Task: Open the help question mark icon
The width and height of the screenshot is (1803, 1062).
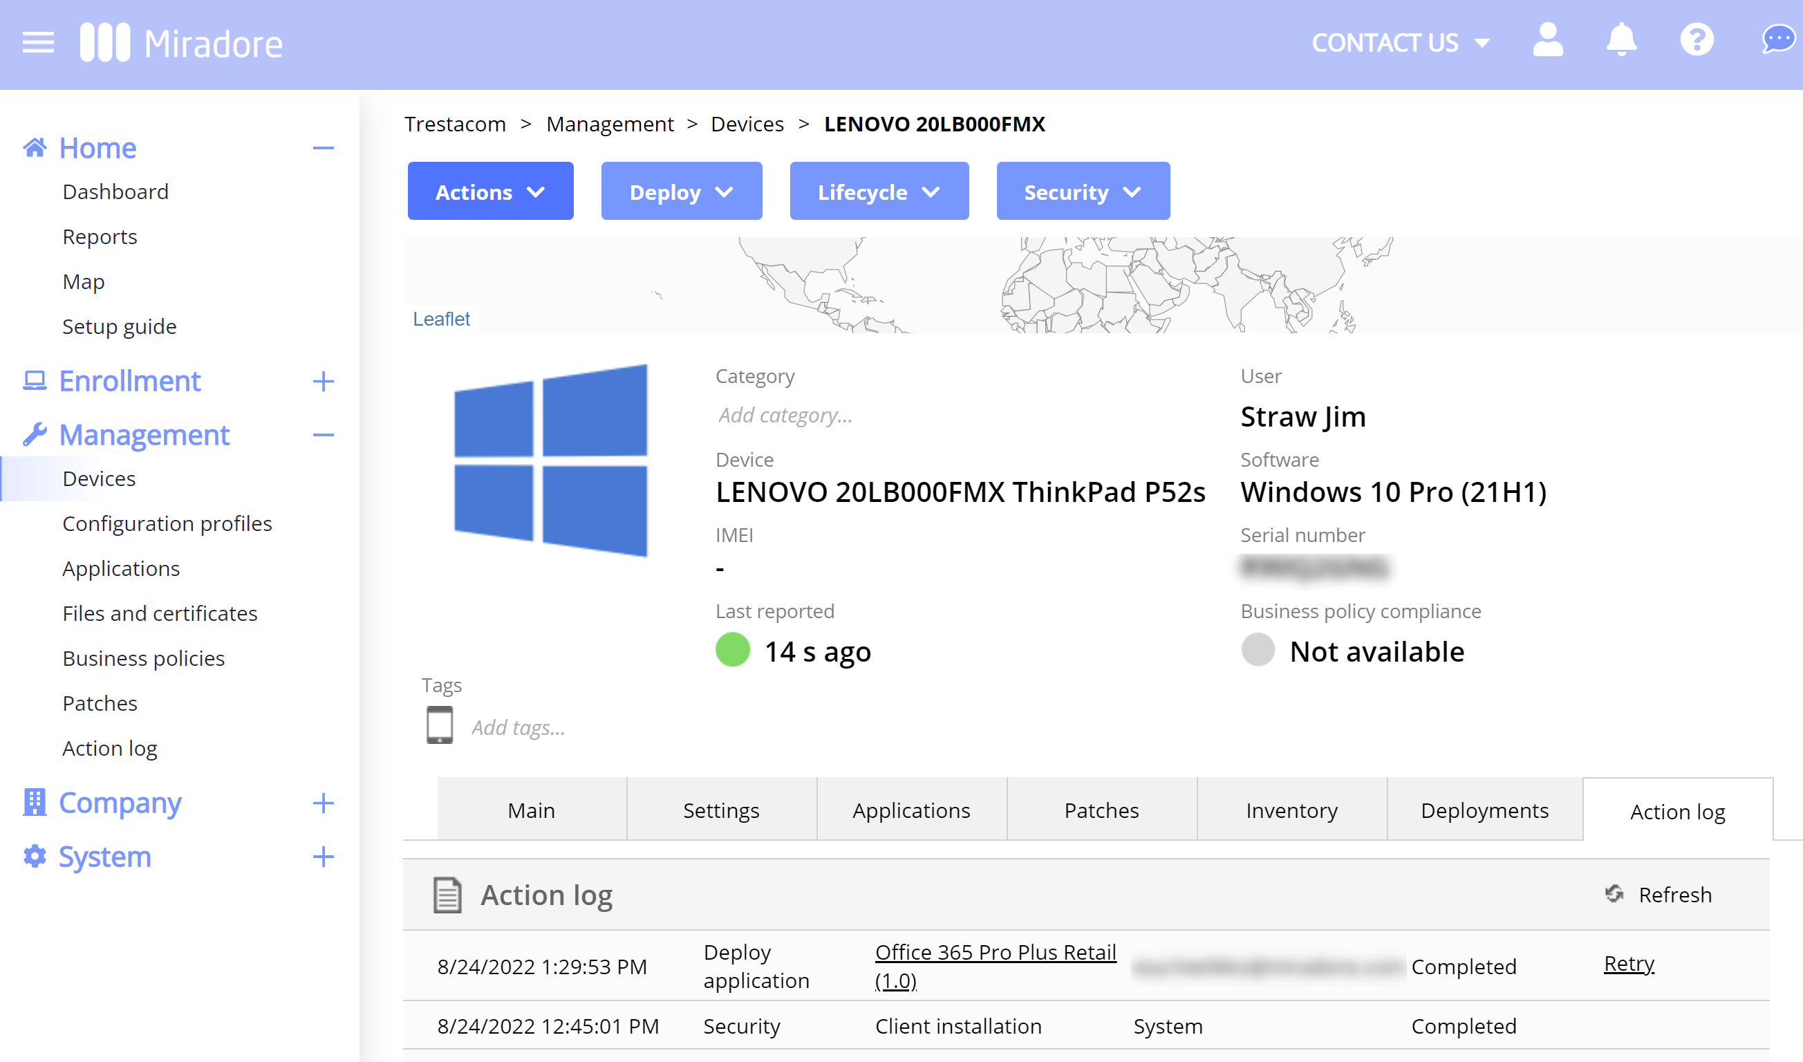Action: pos(1697,40)
